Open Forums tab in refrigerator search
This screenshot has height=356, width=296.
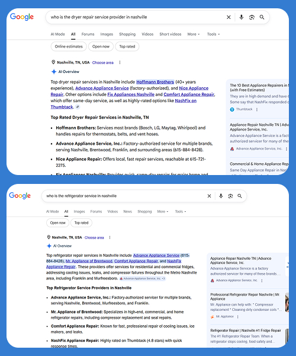coord(96,212)
